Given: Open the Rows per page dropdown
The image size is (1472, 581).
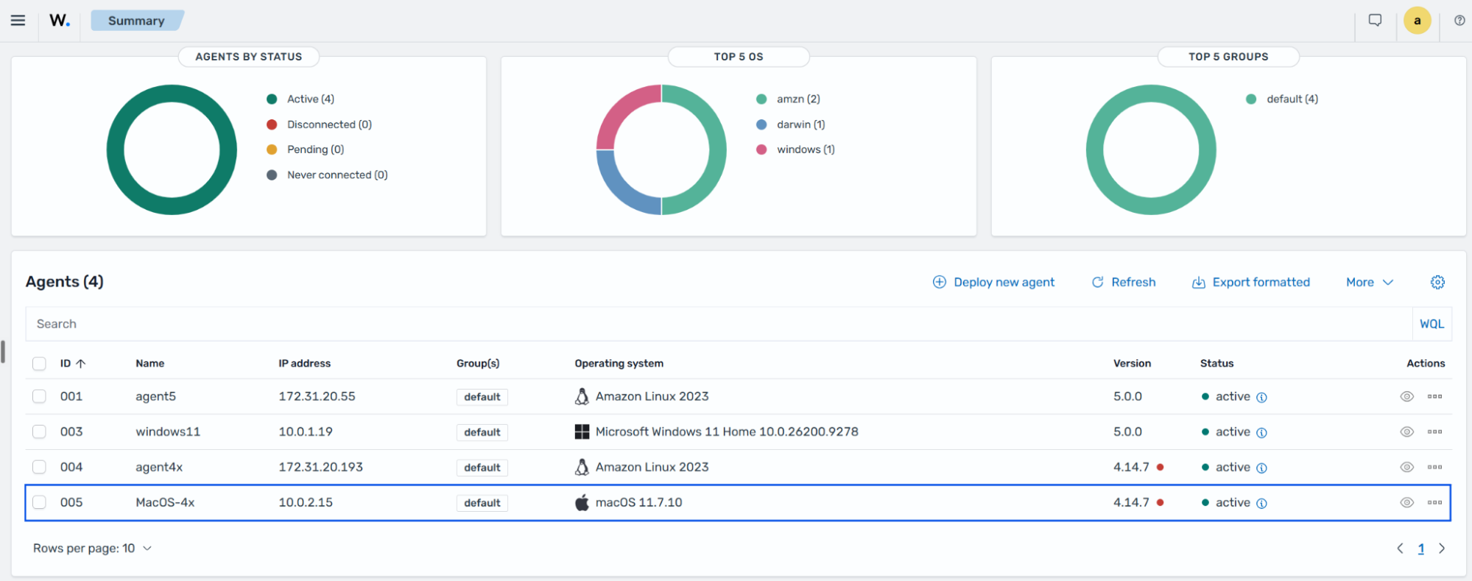Looking at the screenshot, I should (x=92, y=549).
